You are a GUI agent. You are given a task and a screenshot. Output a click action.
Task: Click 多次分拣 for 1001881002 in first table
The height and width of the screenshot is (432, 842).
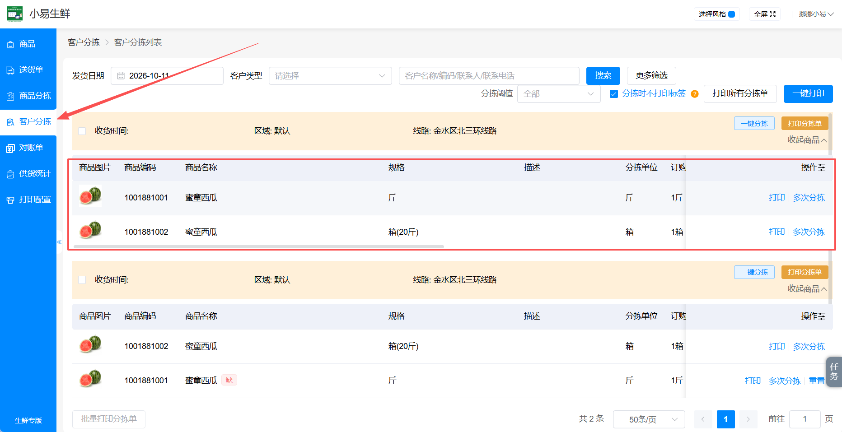tap(809, 232)
